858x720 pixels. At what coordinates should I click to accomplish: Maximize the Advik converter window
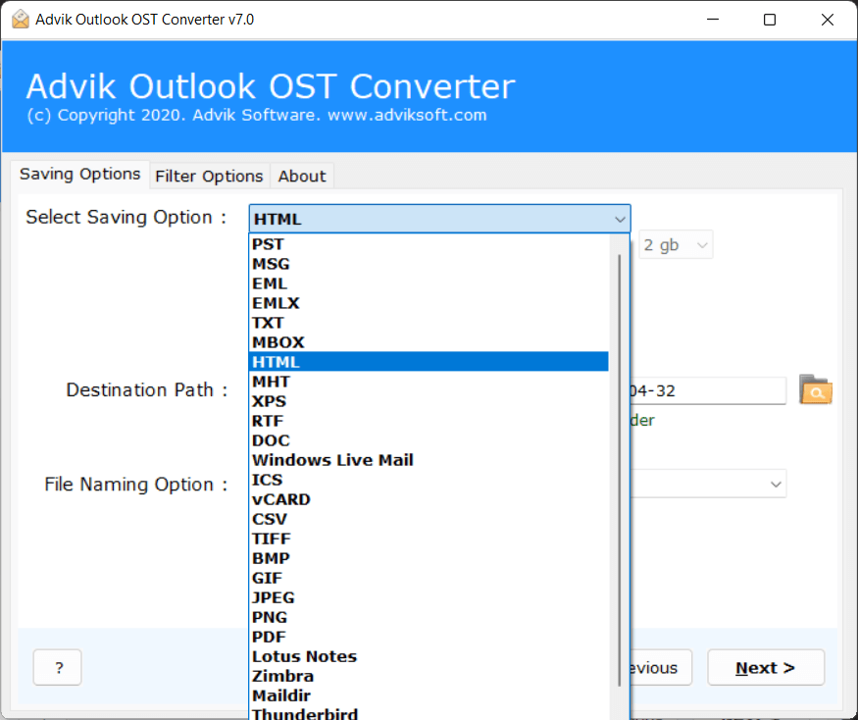coord(770,20)
